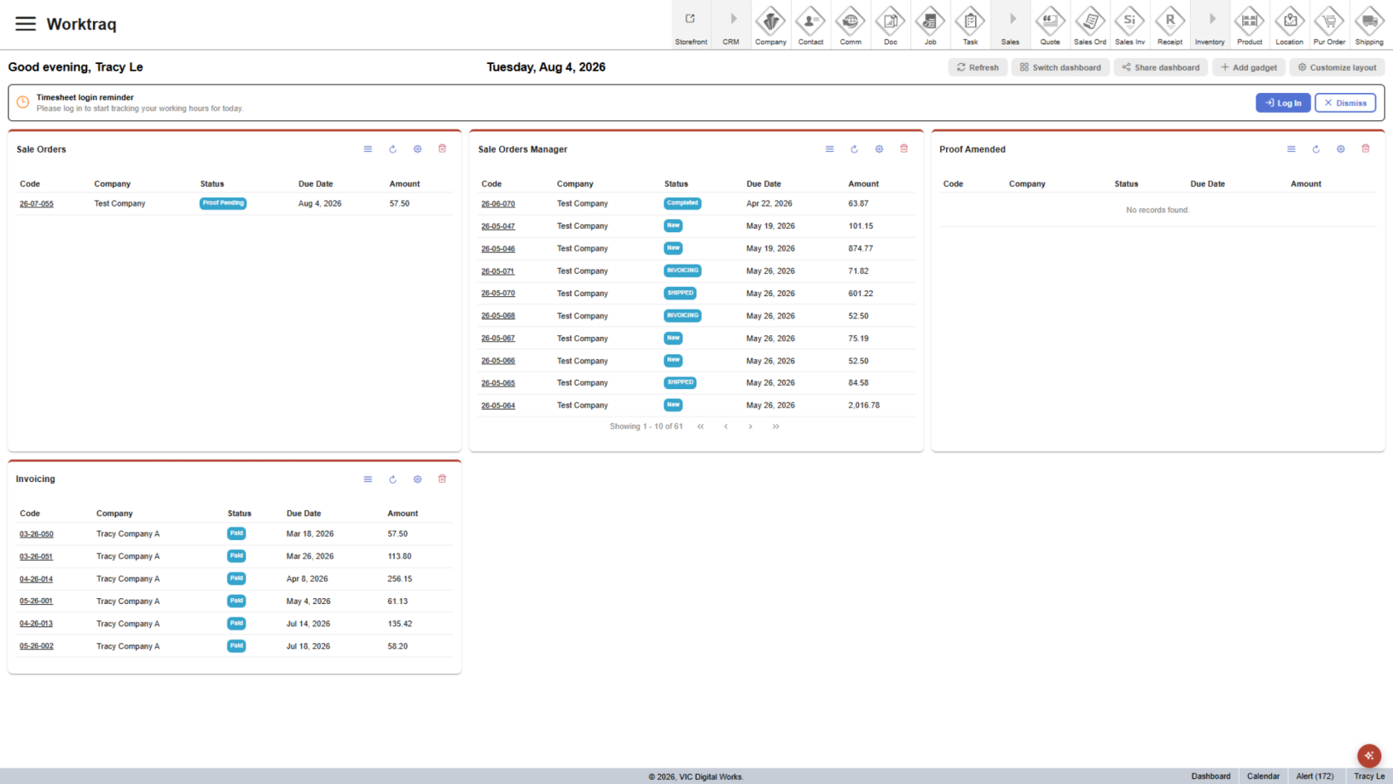
Task: Delete the Invoicing gadget
Action: [x=443, y=480]
